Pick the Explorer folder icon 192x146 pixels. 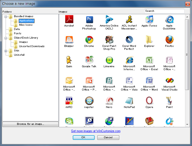[149, 39]
